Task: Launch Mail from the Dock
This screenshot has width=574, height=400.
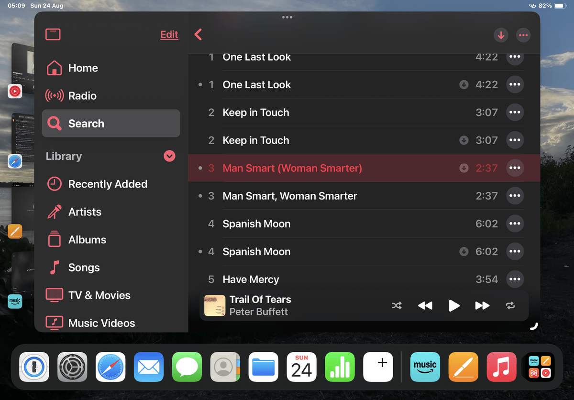Action: (x=149, y=367)
